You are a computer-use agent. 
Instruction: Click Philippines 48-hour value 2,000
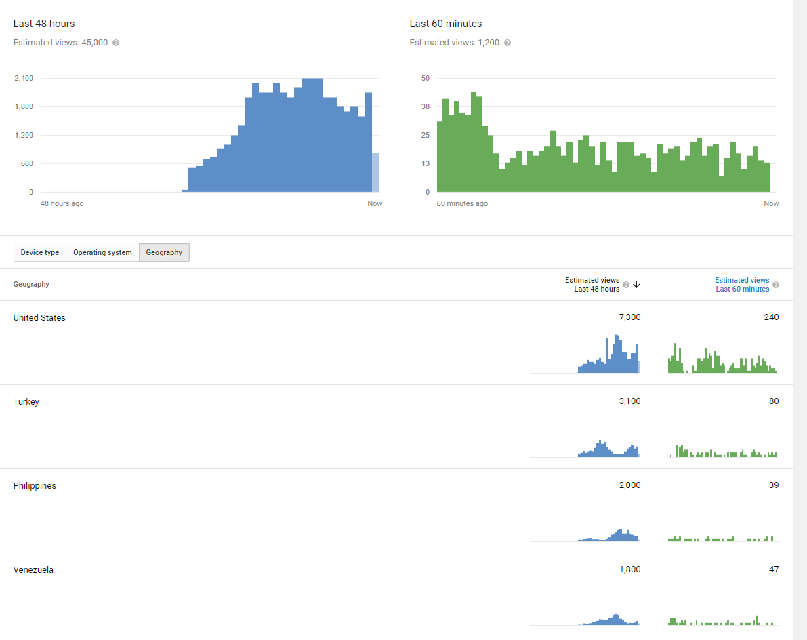[x=629, y=485]
